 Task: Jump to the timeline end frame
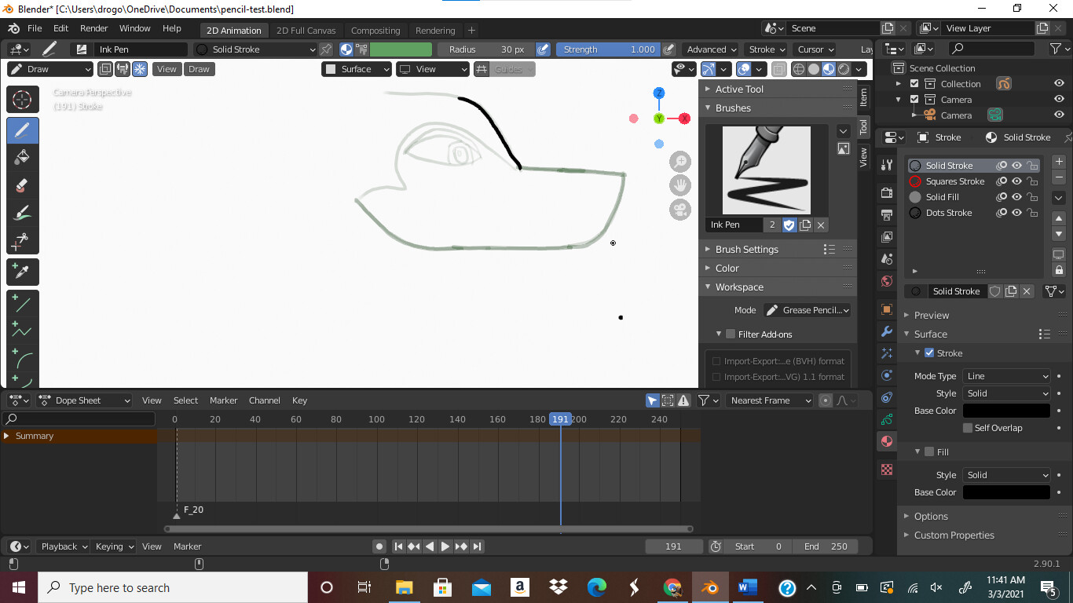tap(477, 546)
